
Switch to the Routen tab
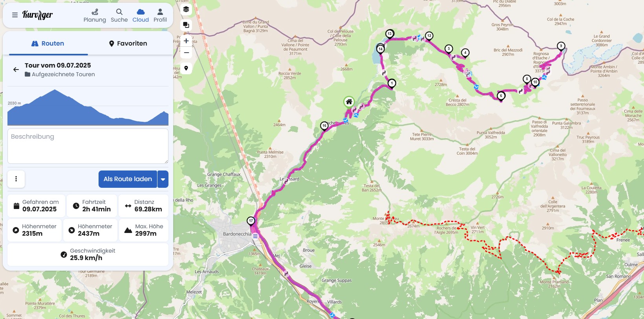48,44
